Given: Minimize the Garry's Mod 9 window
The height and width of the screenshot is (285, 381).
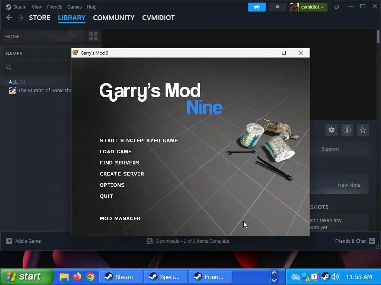Looking at the screenshot, I should click(267, 53).
